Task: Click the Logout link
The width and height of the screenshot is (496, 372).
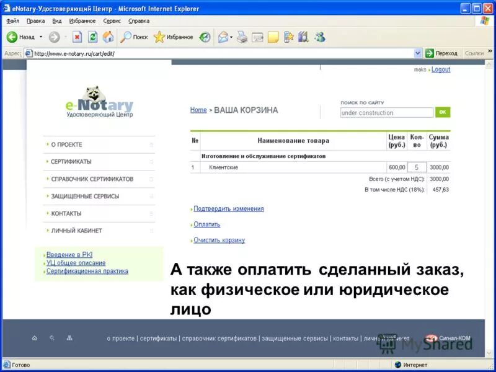Action: click(x=442, y=69)
